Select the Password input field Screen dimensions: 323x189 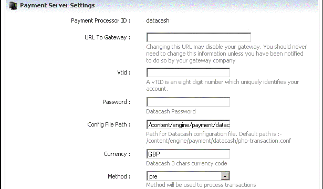point(188,102)
